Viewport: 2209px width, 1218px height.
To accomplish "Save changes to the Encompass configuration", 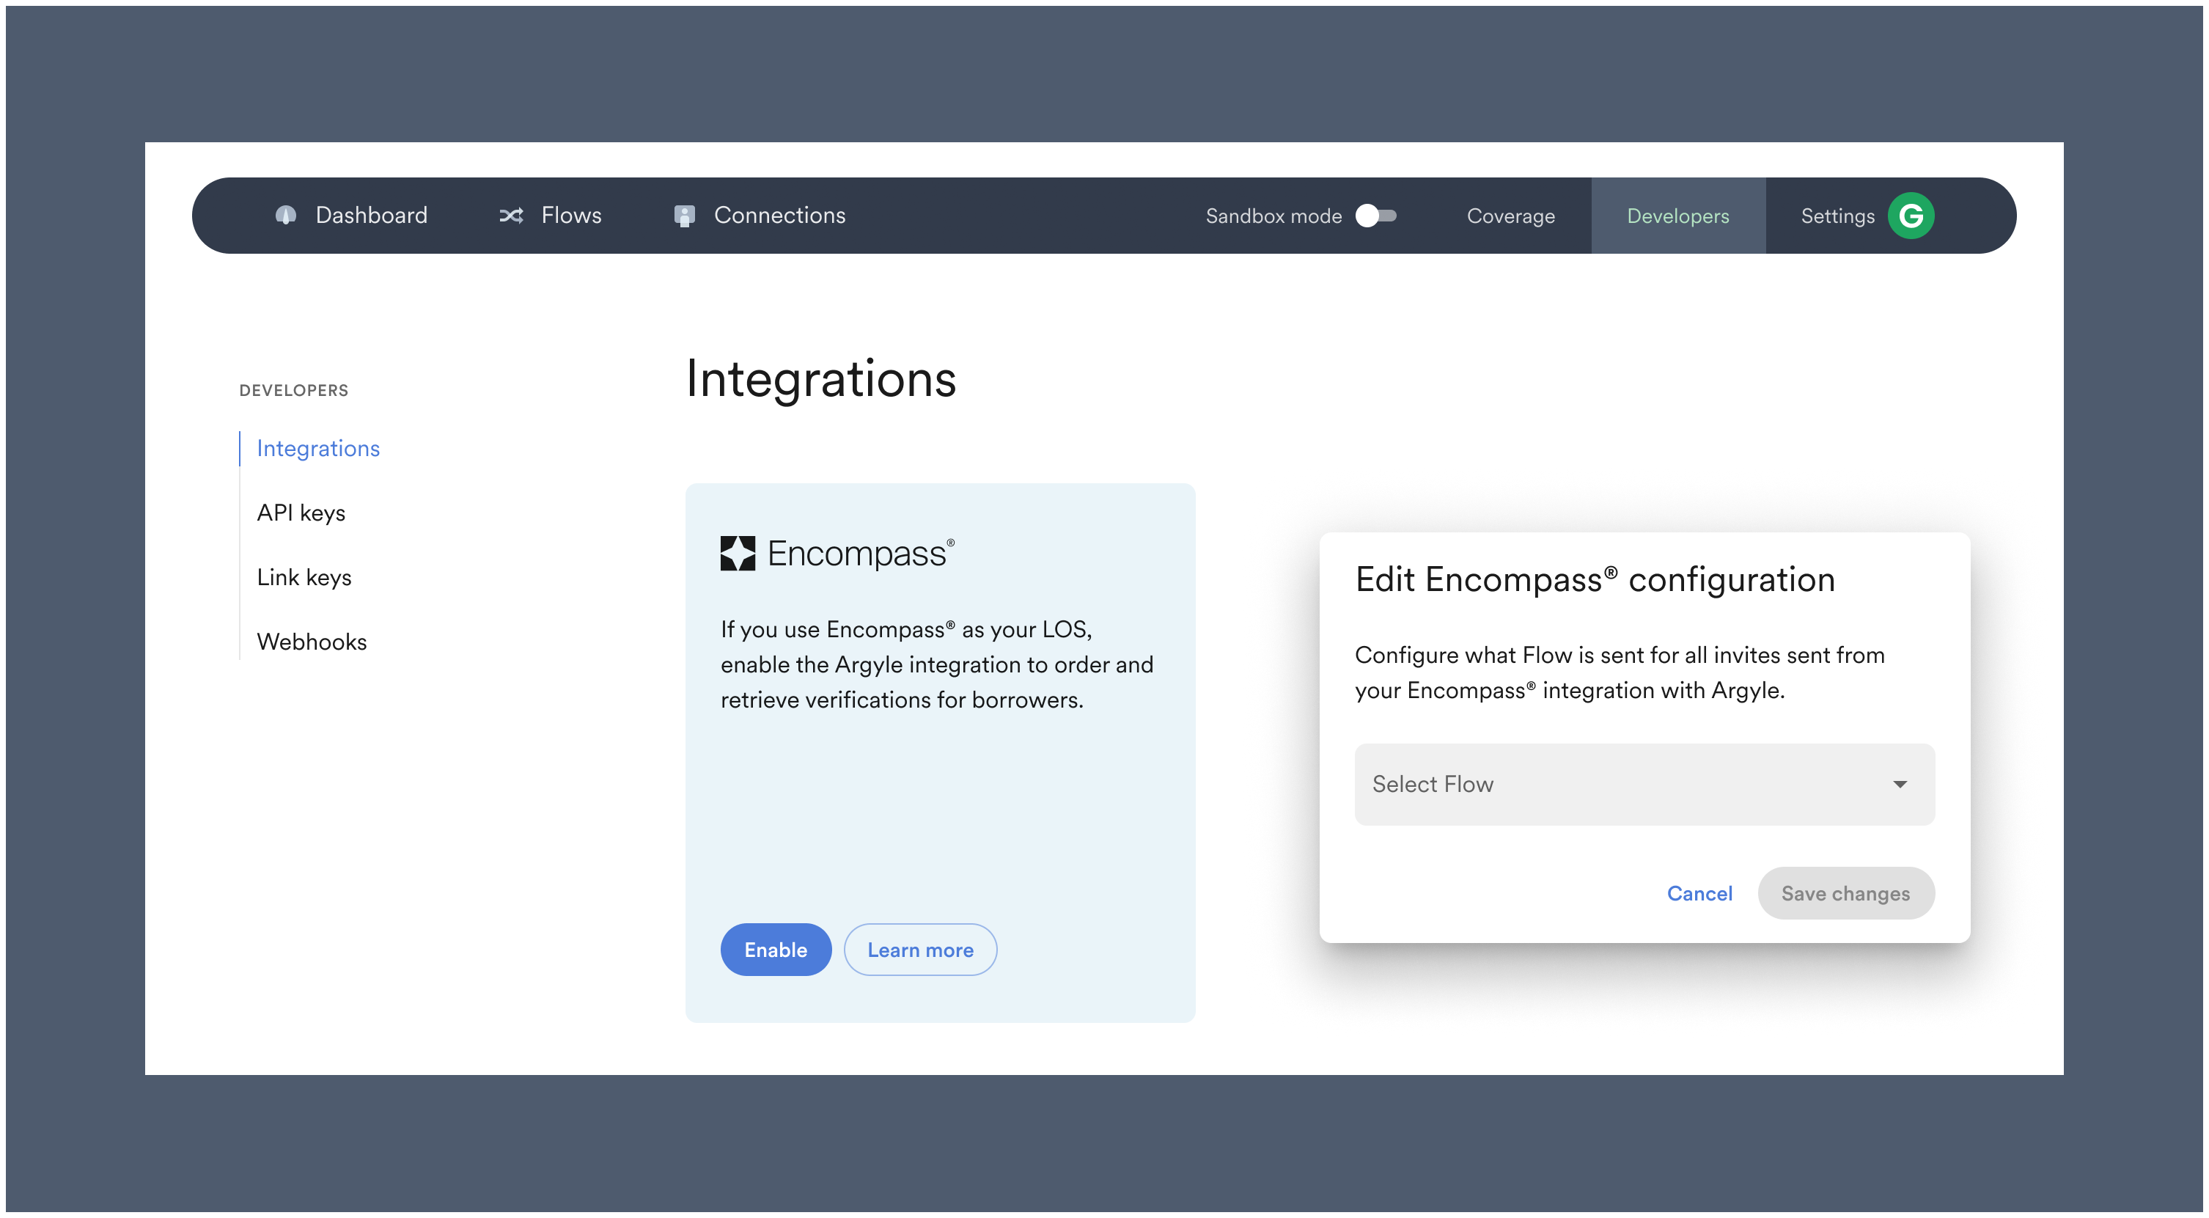I will tap(1846, 893).
